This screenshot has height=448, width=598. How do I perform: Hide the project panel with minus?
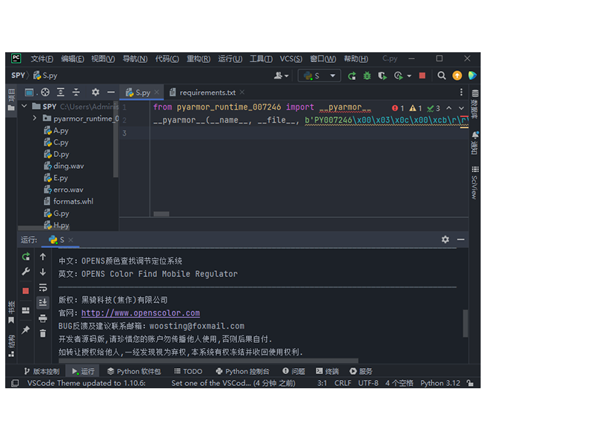(x=111, y=92)
